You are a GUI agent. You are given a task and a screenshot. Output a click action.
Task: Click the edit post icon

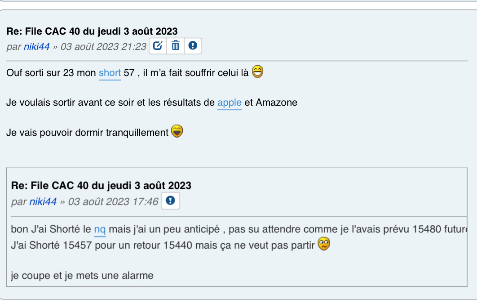(x=158, y=46)
